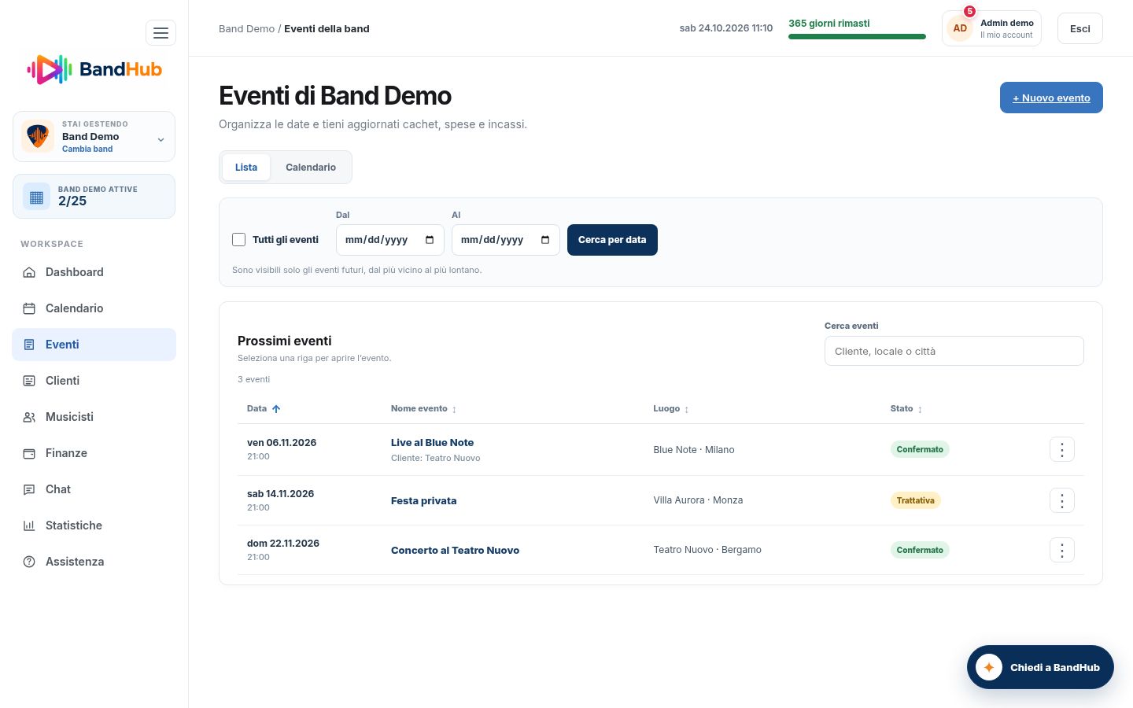Open Chat from the sidebar
The width and height of the screenshot is (1133, 708).
[x=94, y=489]
